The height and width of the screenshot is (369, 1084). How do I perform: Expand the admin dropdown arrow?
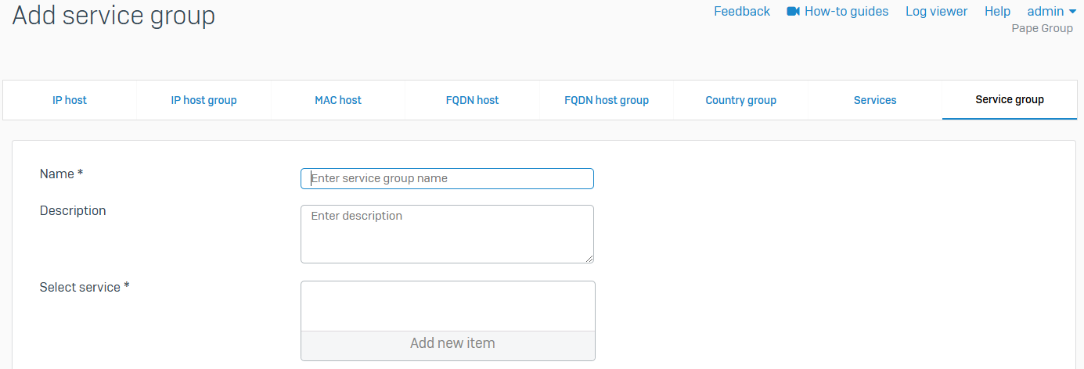1071,12
